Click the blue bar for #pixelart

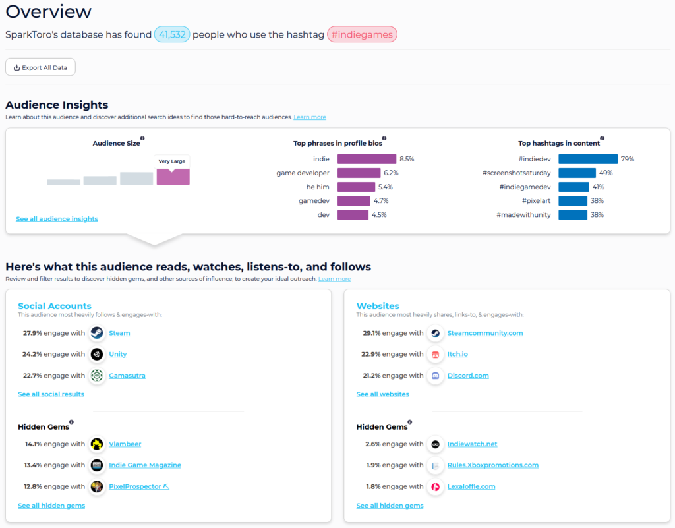573,201
